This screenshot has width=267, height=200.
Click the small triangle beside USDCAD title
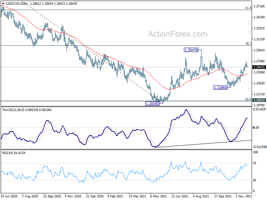(x=3, y=3)
